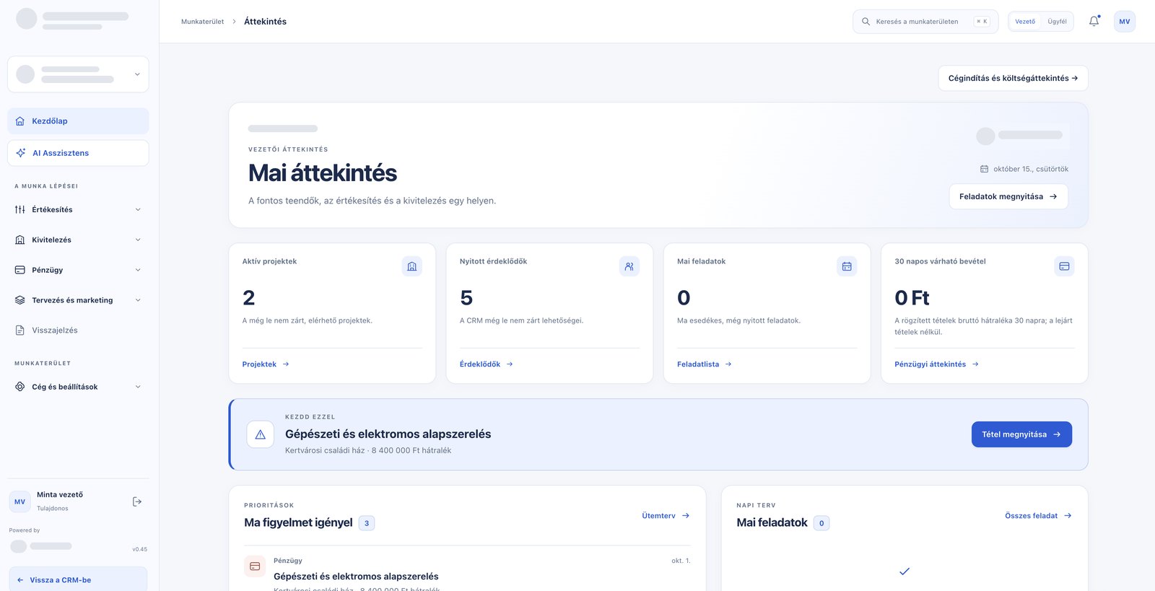Viewport: 1155px width, 591px height.
Task: Open Cégindítás és költségáttekintés
Action: pos(1013,78)
